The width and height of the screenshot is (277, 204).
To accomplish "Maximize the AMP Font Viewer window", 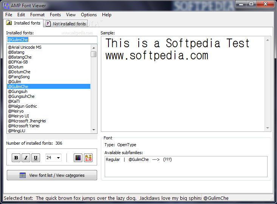I will click(251, 4).
